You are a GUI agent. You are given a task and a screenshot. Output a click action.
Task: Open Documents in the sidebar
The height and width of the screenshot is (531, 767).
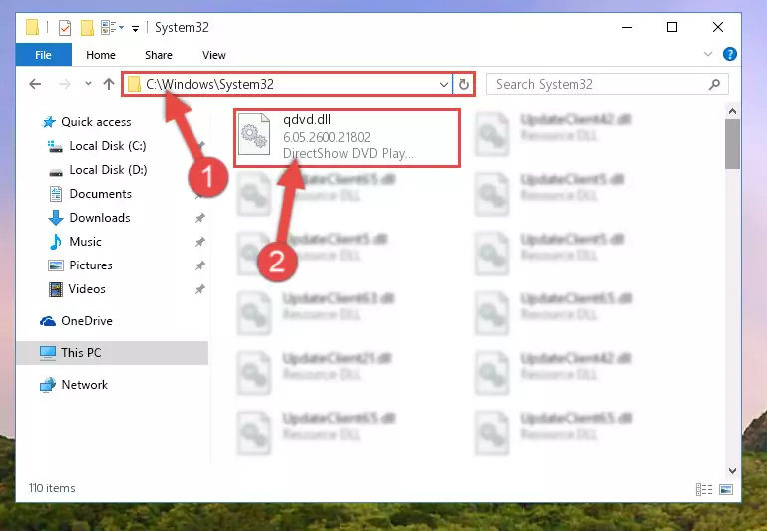[x=101, y=194]
